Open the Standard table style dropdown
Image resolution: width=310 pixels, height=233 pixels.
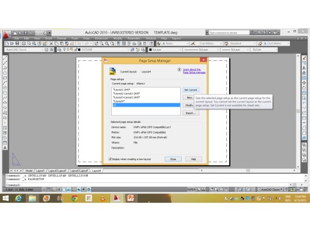255,43
